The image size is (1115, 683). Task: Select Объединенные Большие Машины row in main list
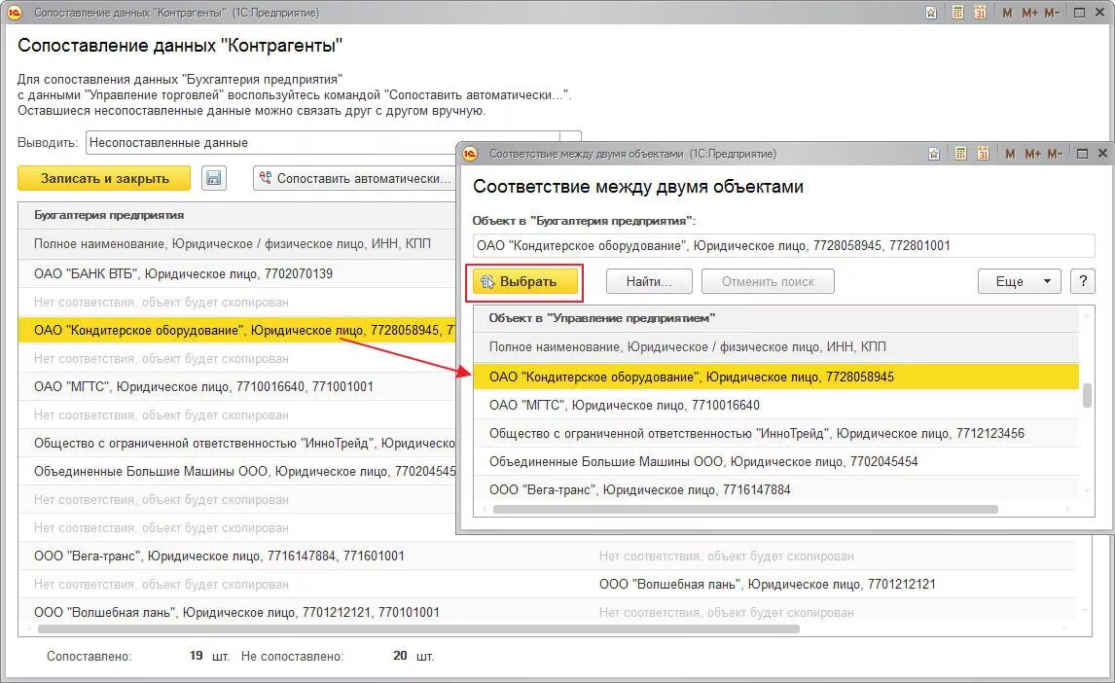click(x=236, y=471)
